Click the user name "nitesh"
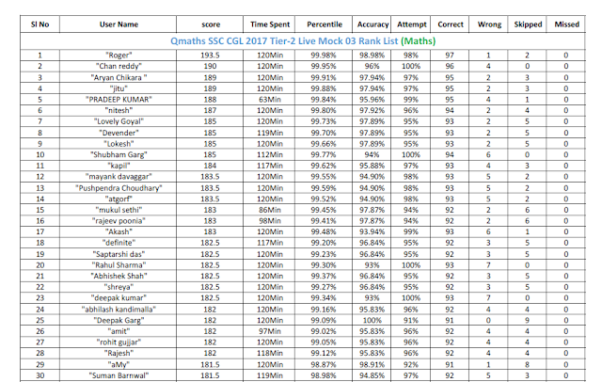602x382 pixels. (119, 111)
